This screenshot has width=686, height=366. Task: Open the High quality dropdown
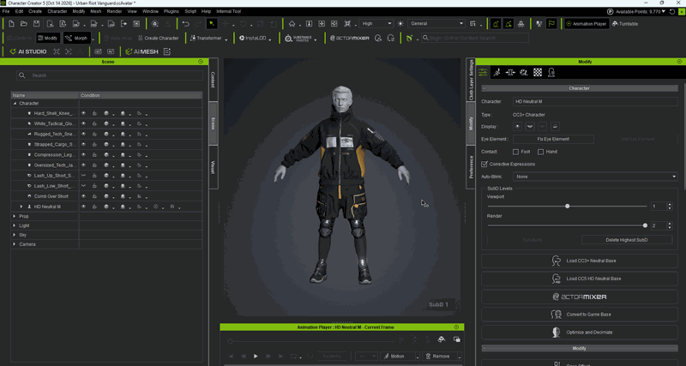[x=376, y=24]
